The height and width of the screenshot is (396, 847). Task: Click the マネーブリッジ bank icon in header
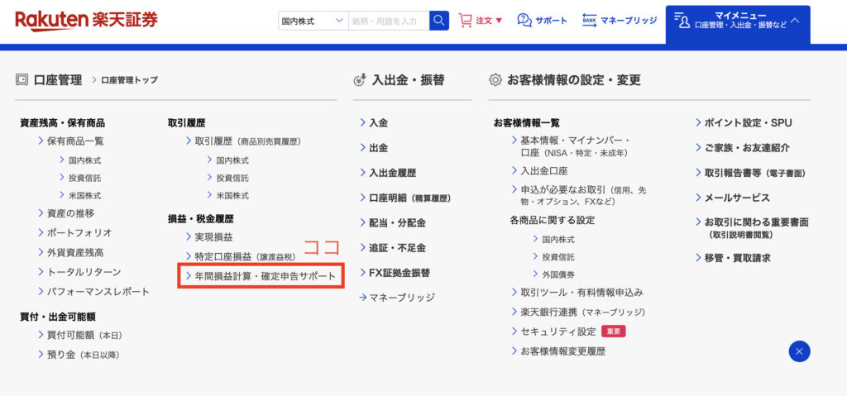point(589,21)
